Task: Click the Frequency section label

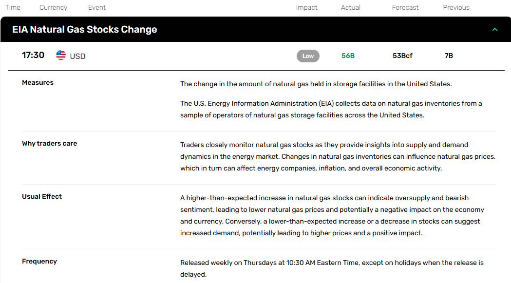Action: (39, 262)
